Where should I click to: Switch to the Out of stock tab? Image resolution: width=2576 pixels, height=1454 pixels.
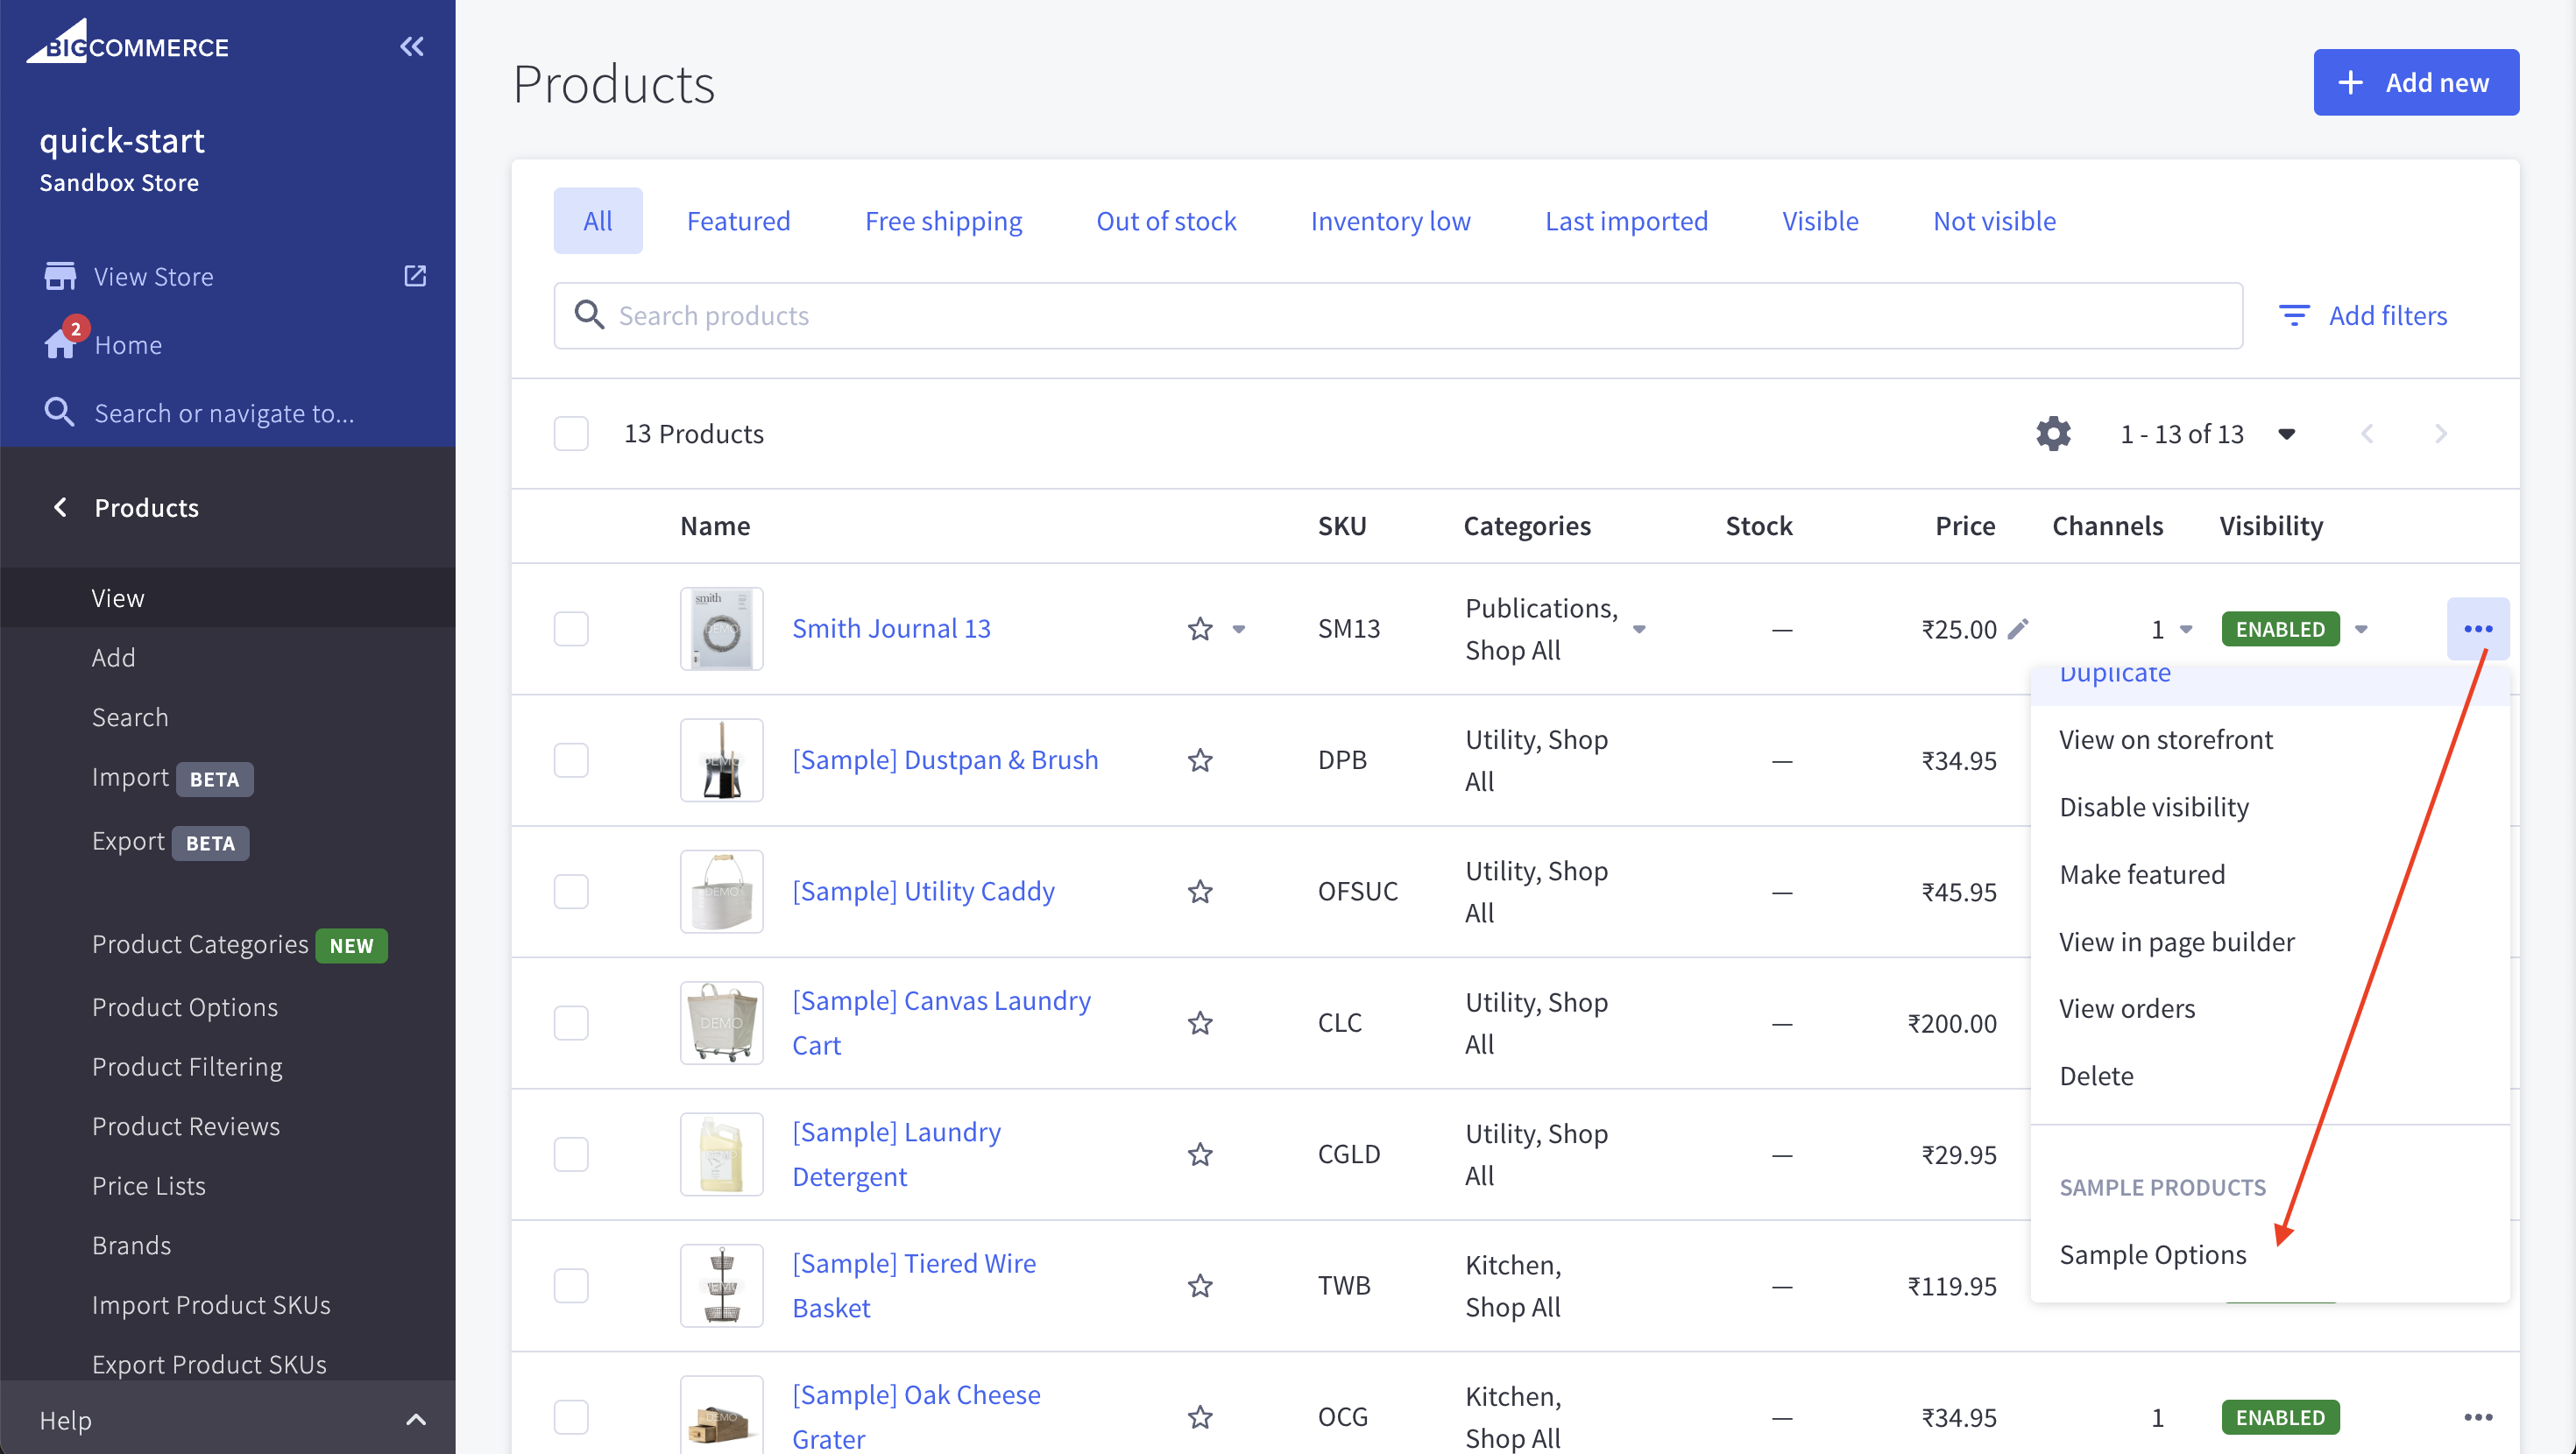tap(1166, 221)
